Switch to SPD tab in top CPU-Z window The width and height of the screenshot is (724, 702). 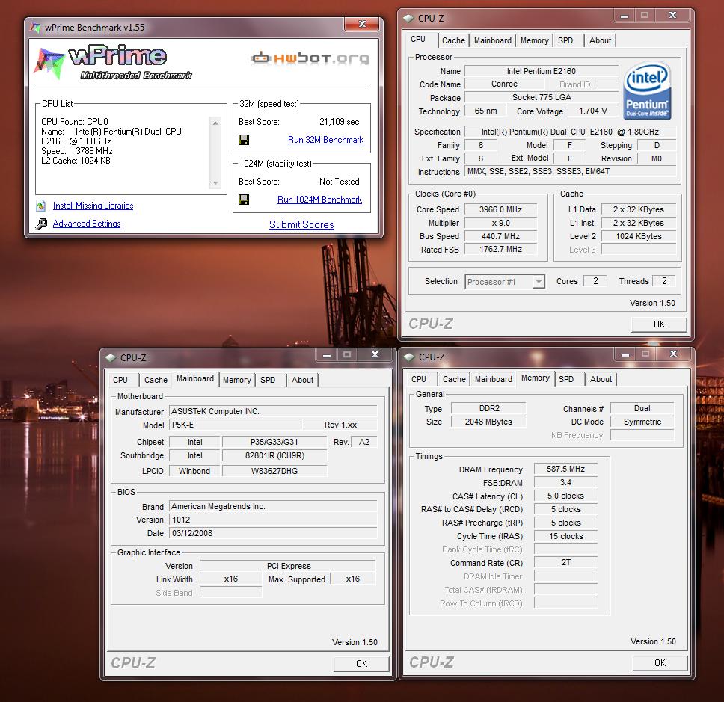tap(565, 40)
